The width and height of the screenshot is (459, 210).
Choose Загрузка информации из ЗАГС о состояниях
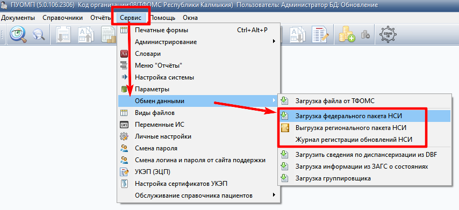[364, 166]
